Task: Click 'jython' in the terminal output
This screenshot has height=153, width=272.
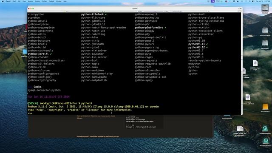Action: [193, 71]
